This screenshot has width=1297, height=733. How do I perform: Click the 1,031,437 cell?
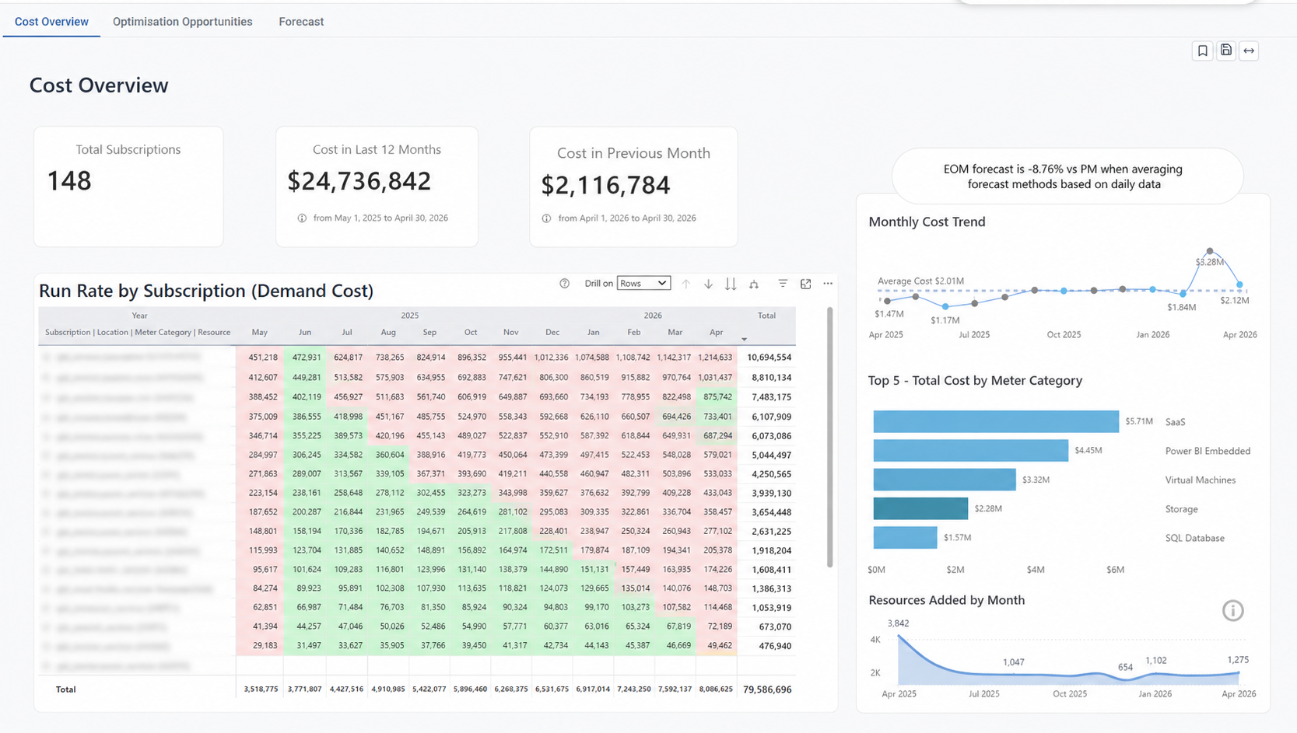pyautogui.click(x=715, y=377)
